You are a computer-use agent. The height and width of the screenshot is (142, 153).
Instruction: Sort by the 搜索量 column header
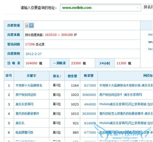click(x=72, y=76)
